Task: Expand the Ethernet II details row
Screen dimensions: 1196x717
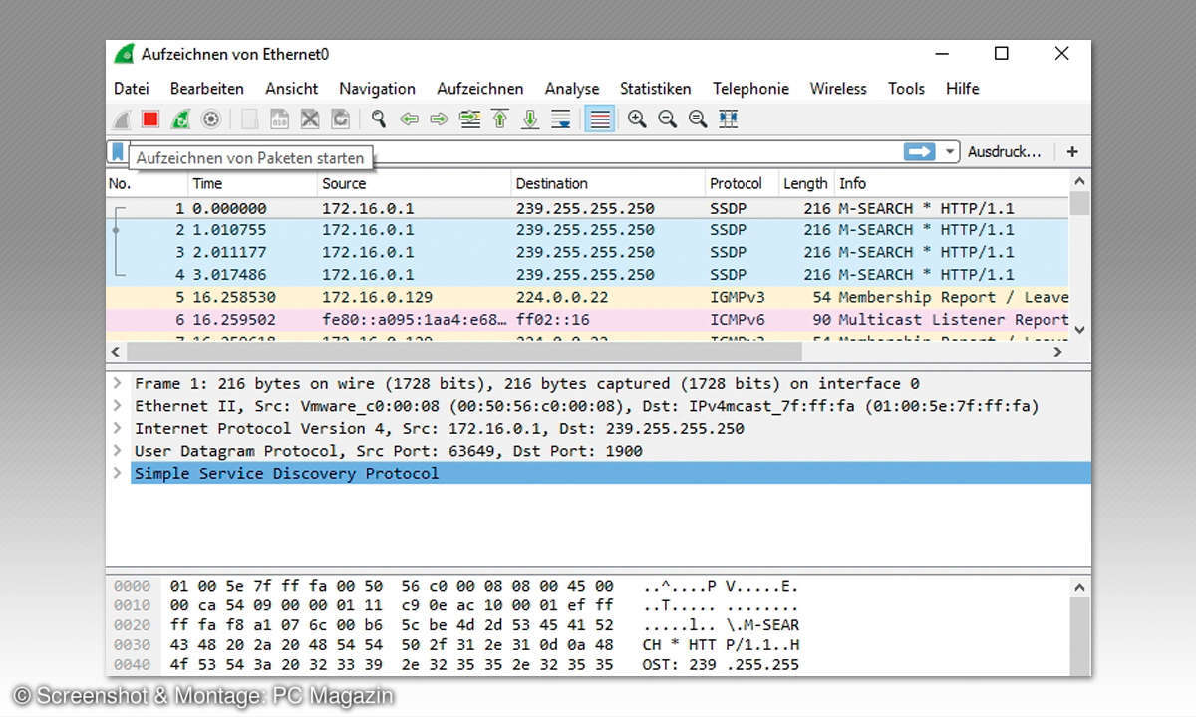Action: pyautogui.click(x=118, y=406)
